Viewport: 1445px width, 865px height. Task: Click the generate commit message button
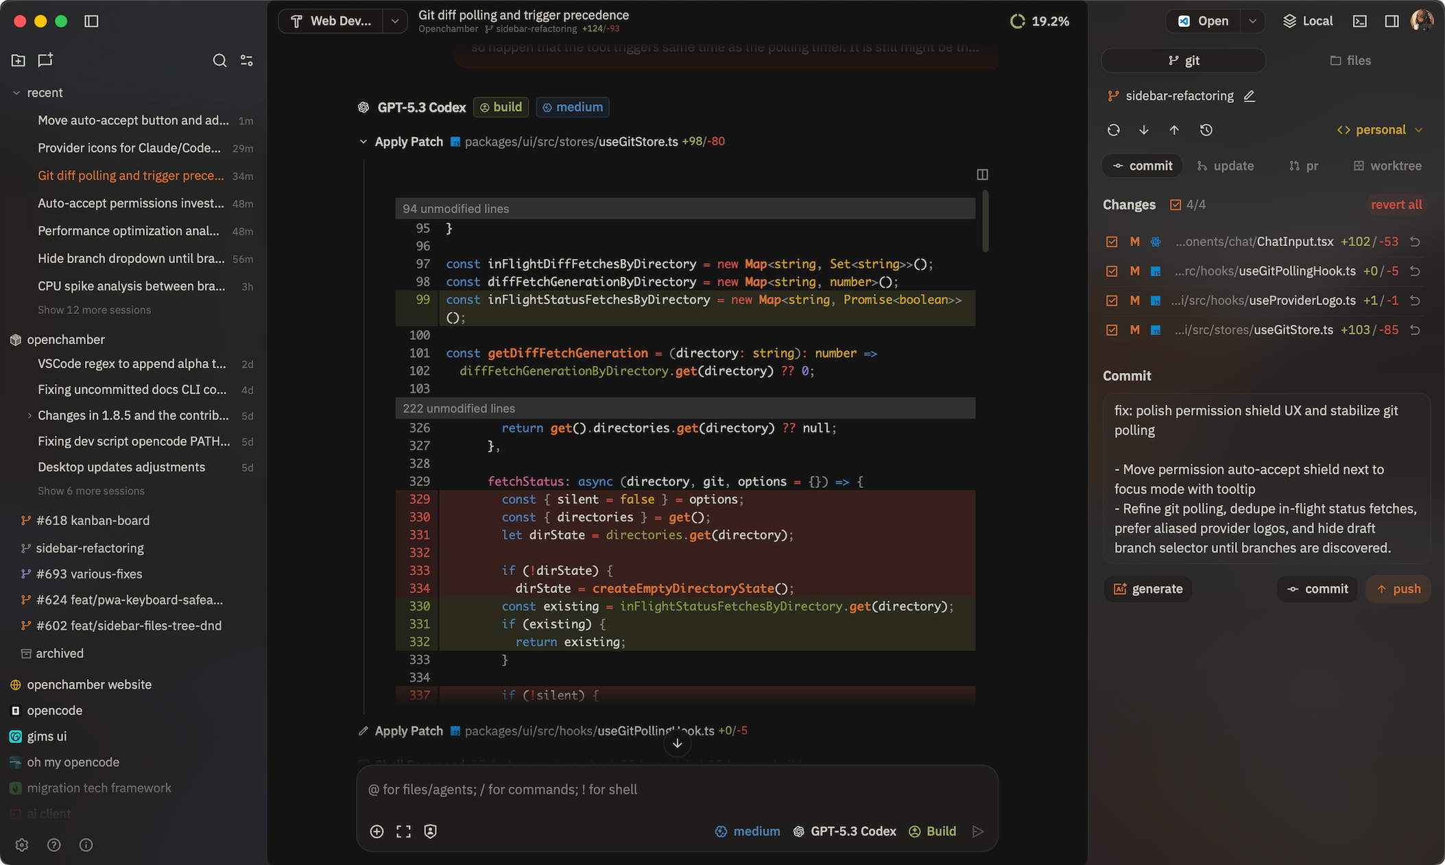tap(1148, 589)
